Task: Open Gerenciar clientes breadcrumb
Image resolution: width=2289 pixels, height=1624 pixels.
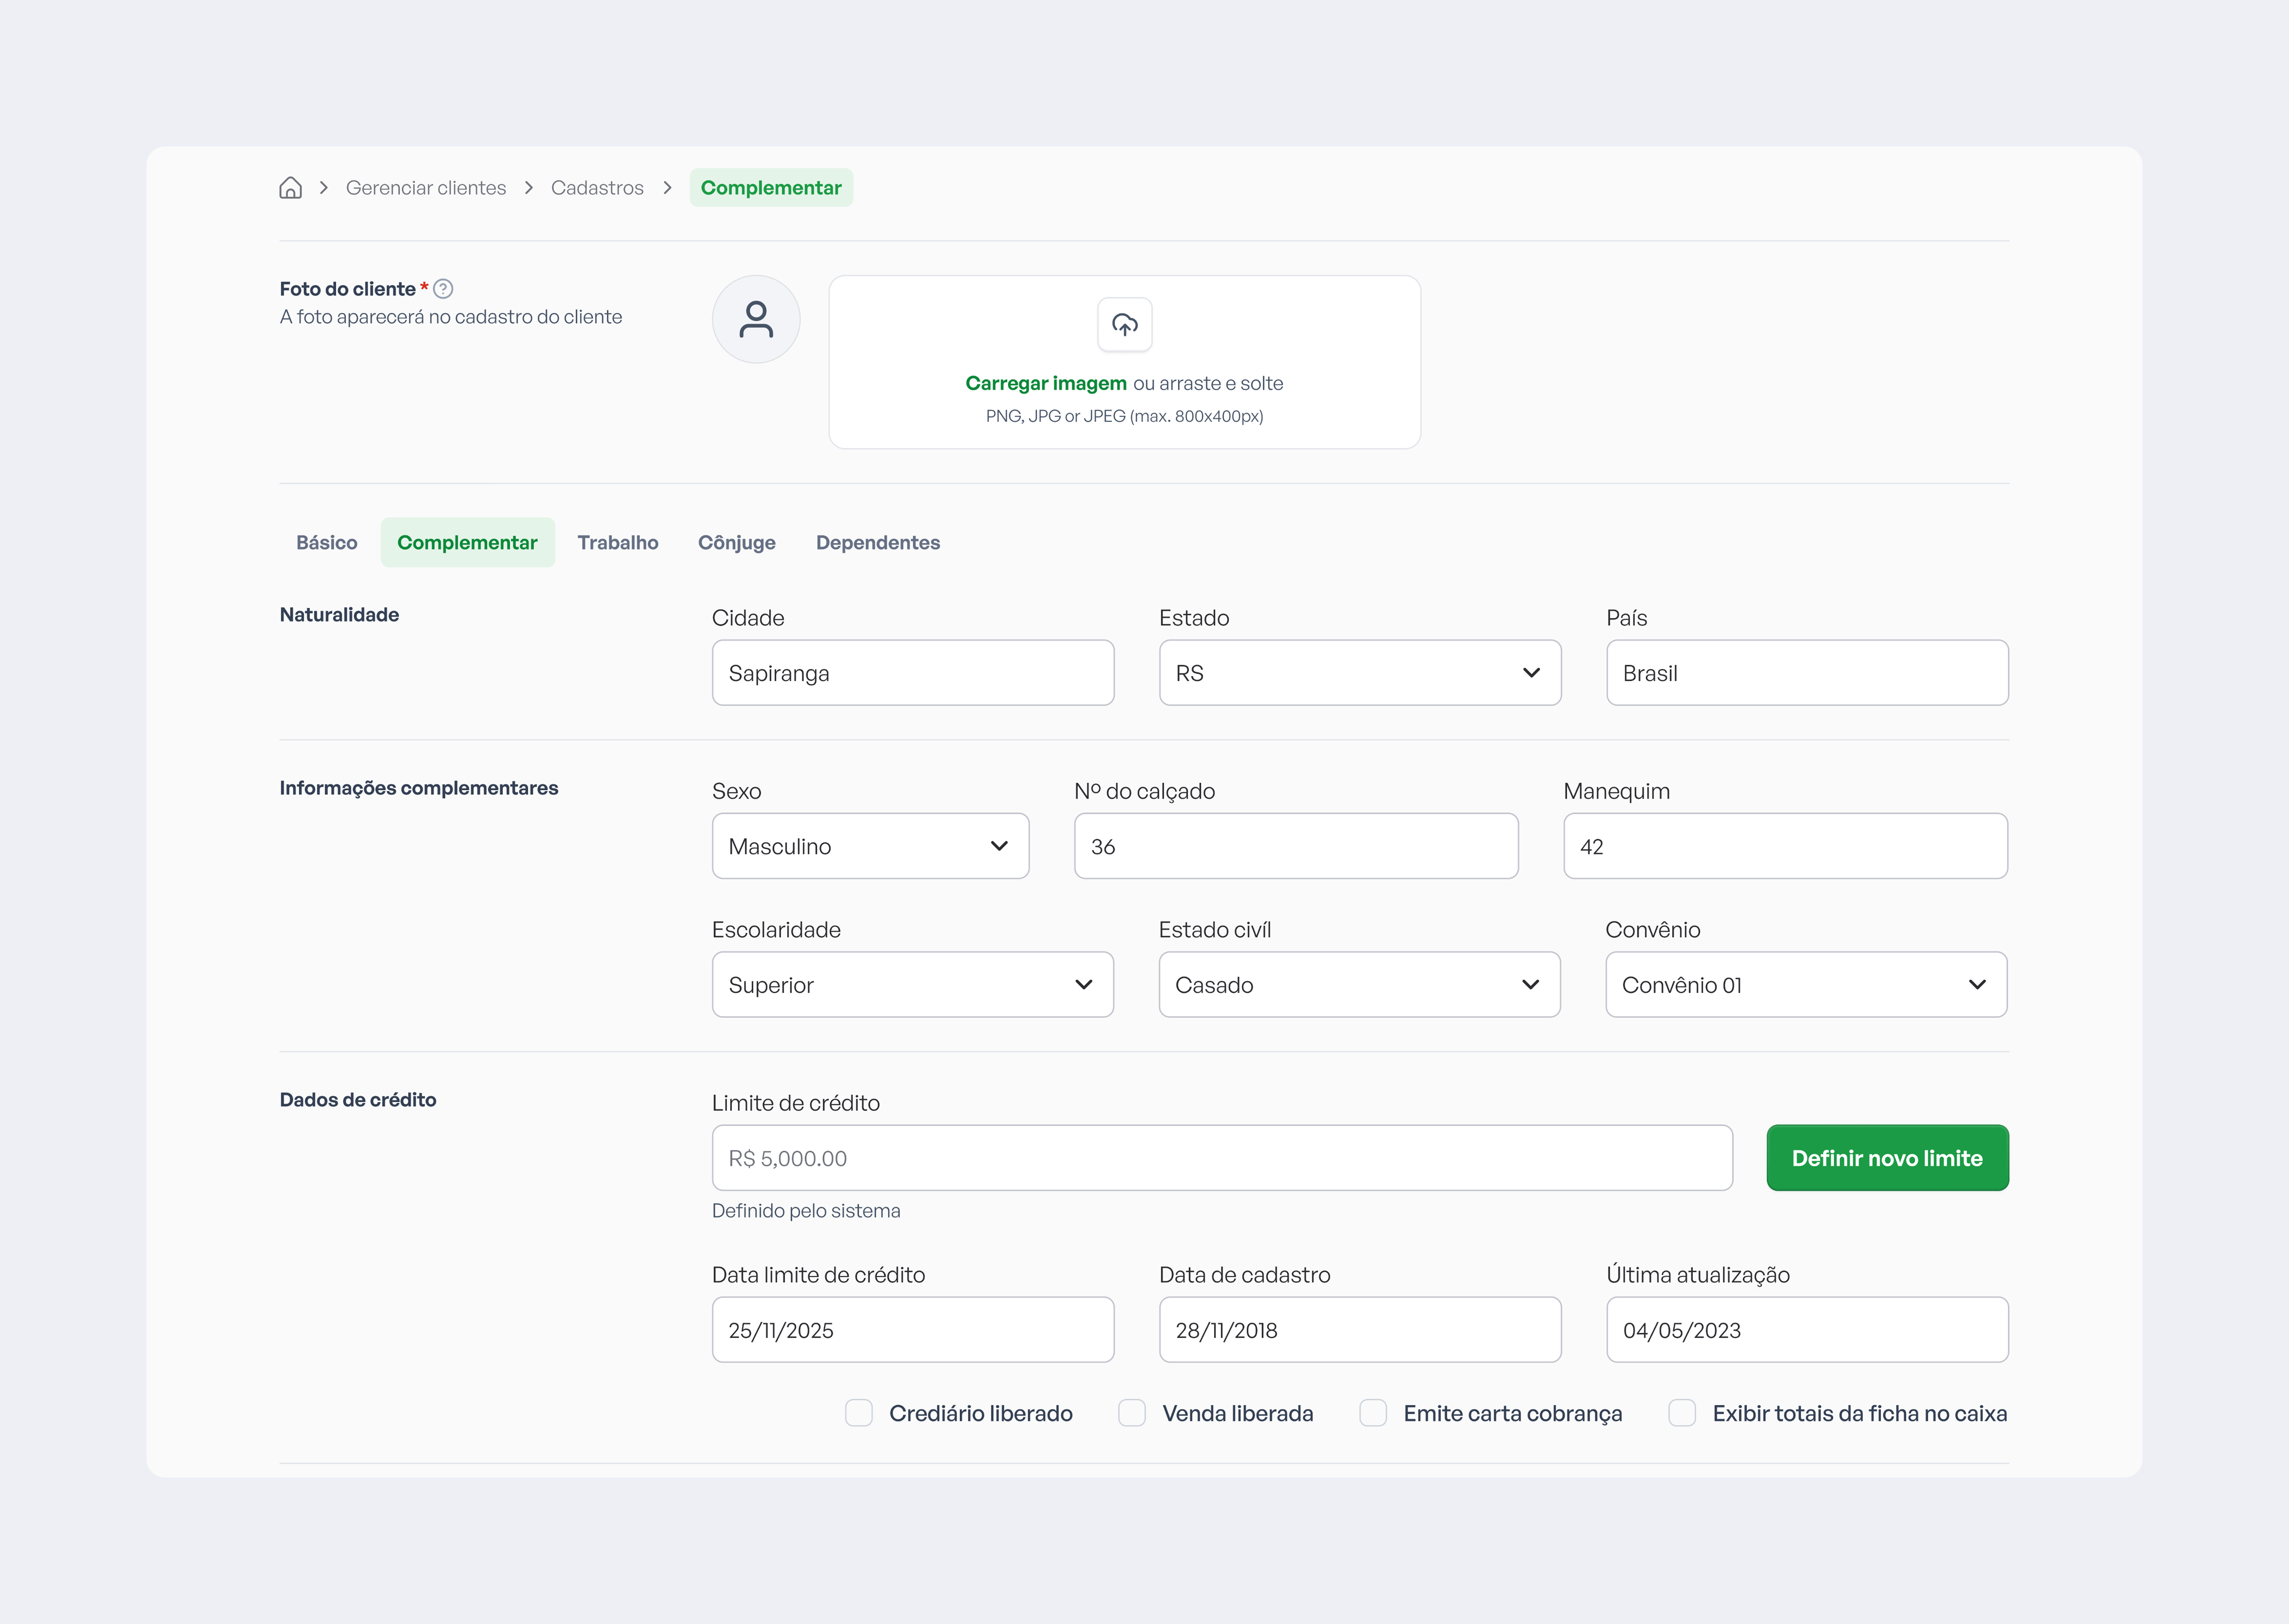Action: (x=426, y=188)
